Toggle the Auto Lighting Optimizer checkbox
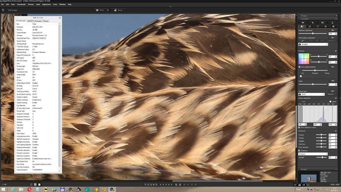Image resolution: width=341 pixels, height=192 pixels. tap(299, 67)
